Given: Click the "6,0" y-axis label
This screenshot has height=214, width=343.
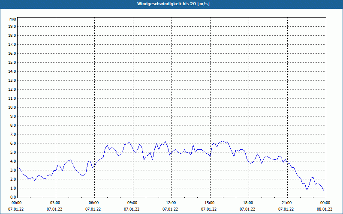Looking at the screenshot, I should tap(13, 143).
